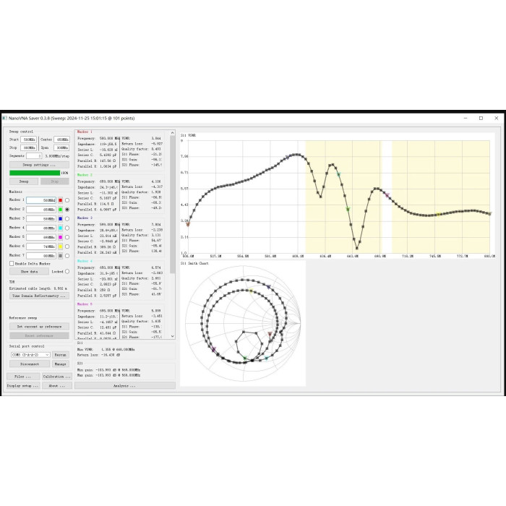506x506 pixels.
Task: Click the Marker 3 frequency field
Action: 41,219
